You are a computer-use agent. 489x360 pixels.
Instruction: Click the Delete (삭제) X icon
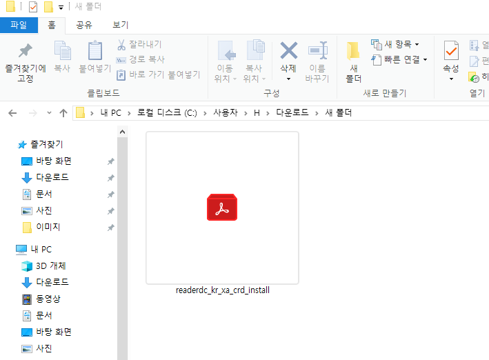[x=289, y=50]
